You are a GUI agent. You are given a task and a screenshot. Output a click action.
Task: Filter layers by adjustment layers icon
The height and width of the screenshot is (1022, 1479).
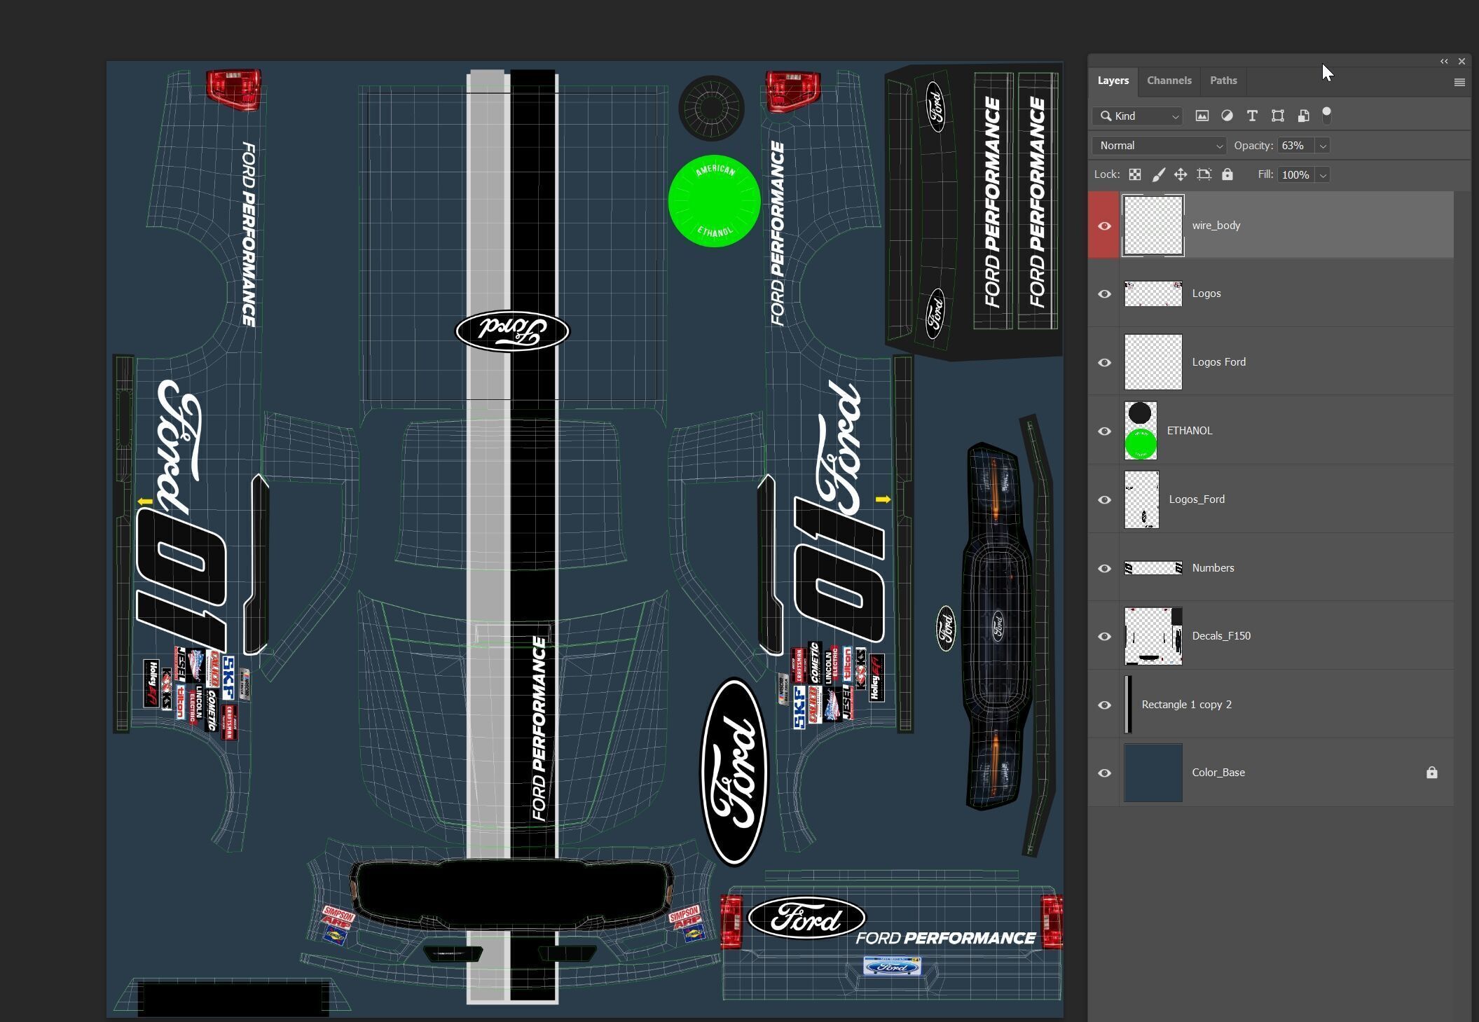tap(1227, 116)
